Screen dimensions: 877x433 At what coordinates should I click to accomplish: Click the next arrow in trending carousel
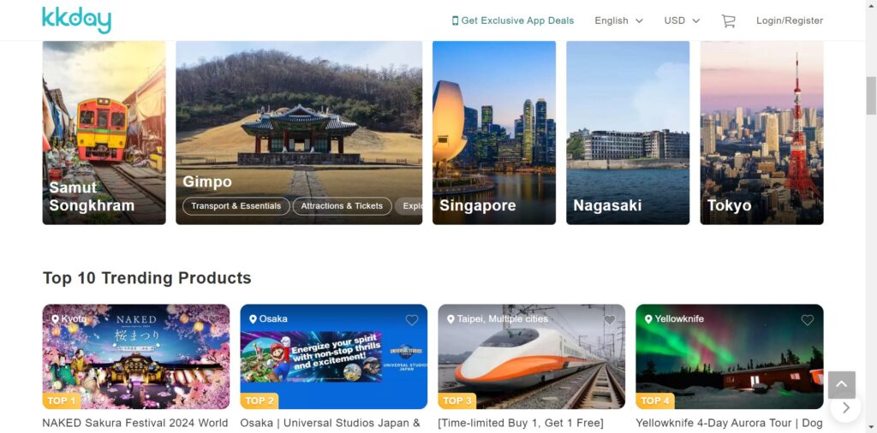click(845, 408)
